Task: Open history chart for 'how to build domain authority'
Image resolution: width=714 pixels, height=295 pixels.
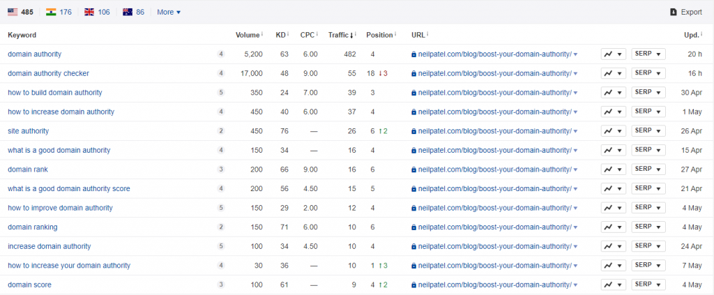Action: coord(614,93)
